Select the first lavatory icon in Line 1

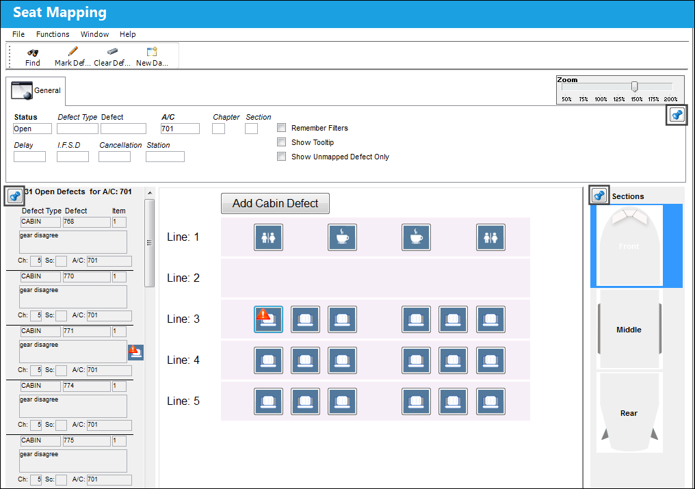tap(268, 237)
